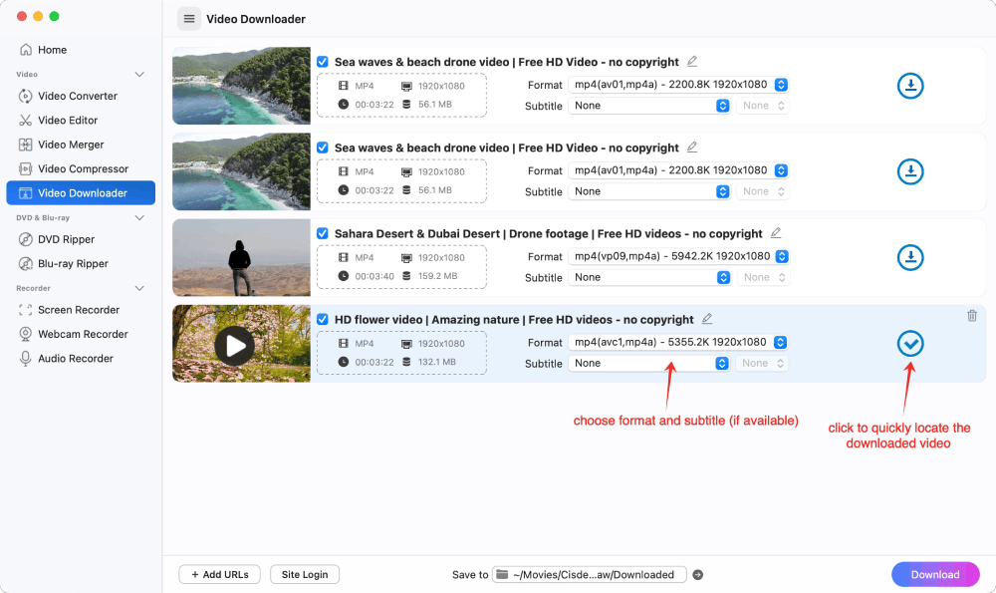Viewport: 996px width, 593px height.
Task: Open Webcam Recorder
Action: pos(81,334)
